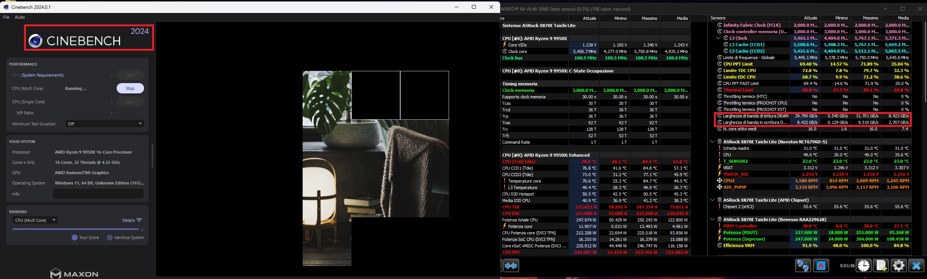Viewport: 927px width, 279px height.
Task: Click the clock icon beside Clock core
Action: pos(505,51)
